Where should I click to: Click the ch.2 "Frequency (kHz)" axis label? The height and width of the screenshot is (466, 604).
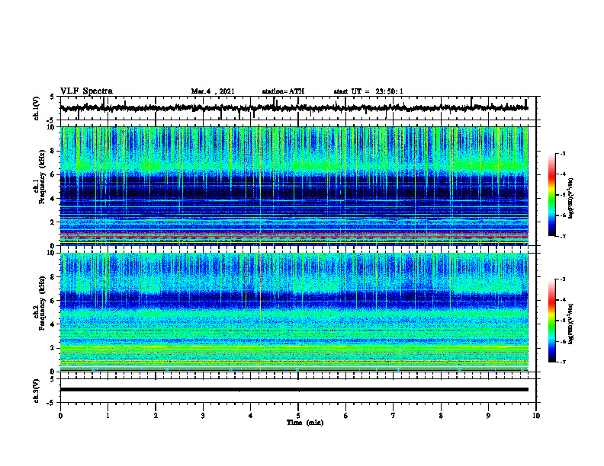click(42, 303)
